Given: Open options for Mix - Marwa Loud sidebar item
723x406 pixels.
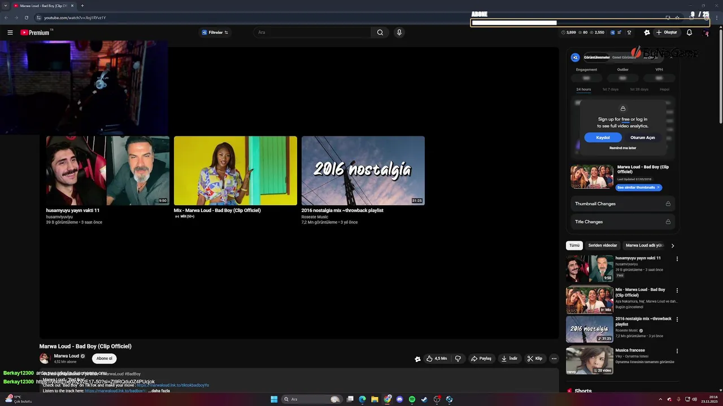Looking at the screenshot, I should tap(677, 290).
